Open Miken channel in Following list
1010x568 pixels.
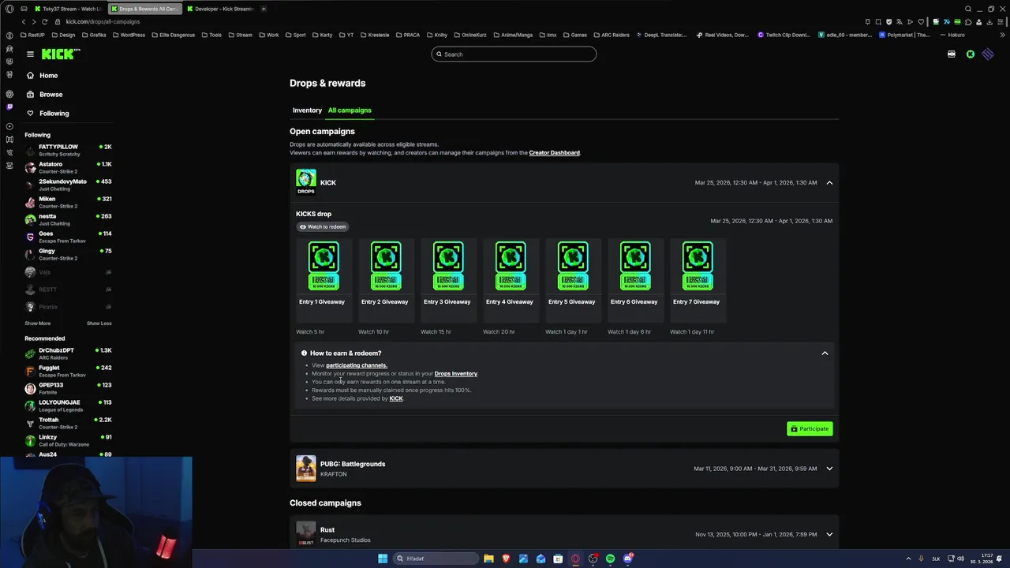click(x=68, y=202)
